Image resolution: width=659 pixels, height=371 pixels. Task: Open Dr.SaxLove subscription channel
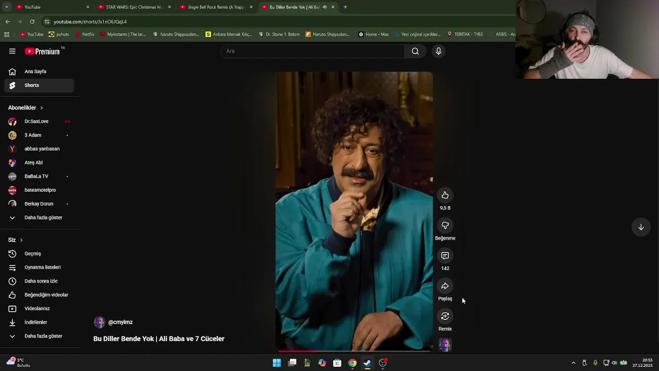(x=40, y=122)
